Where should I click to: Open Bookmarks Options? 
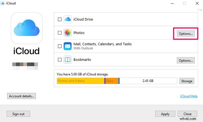pyautogui.click(x=186, y=61)
